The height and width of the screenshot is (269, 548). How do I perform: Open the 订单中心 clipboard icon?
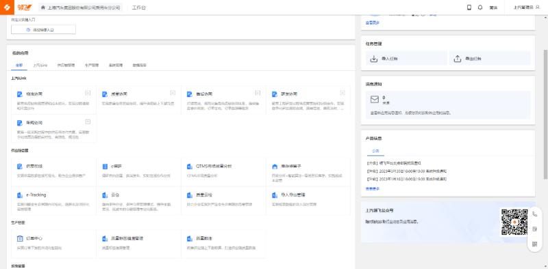pyautogui.click(x=20, y=239)
